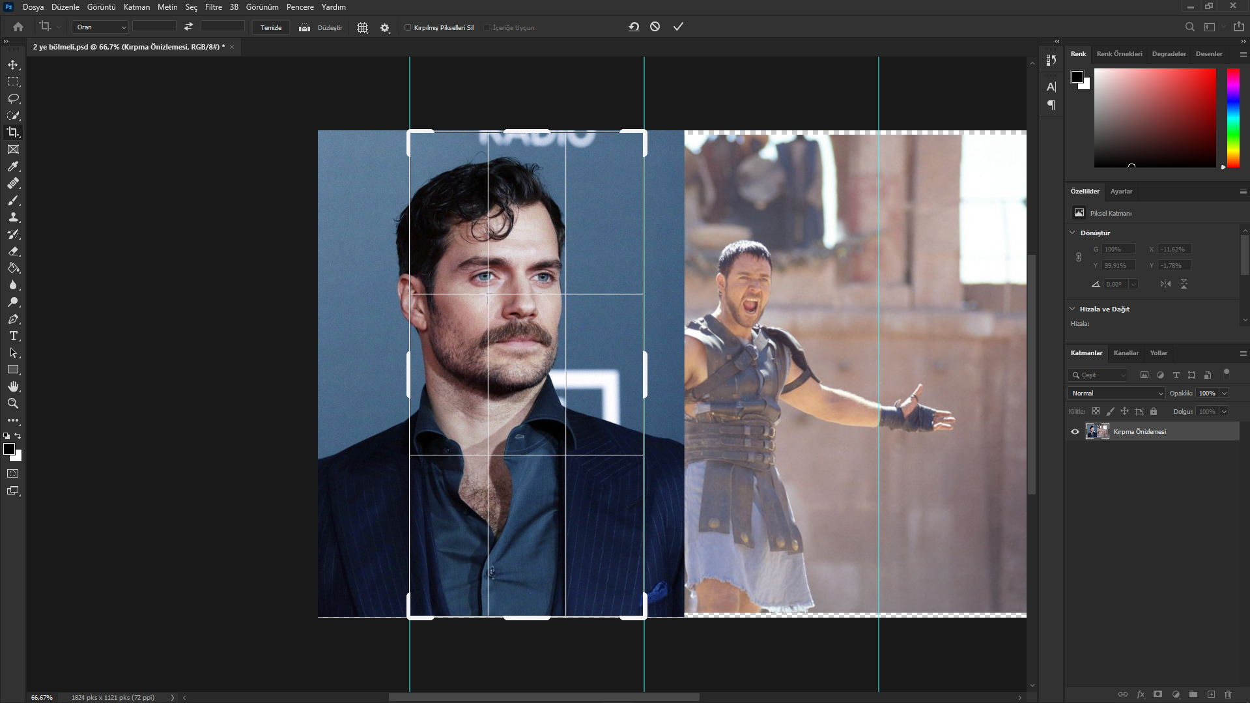Viewport: 1250px width, 703px height.
Task: Cancel the crop operation icon
Action: click(x=655, y=27)
